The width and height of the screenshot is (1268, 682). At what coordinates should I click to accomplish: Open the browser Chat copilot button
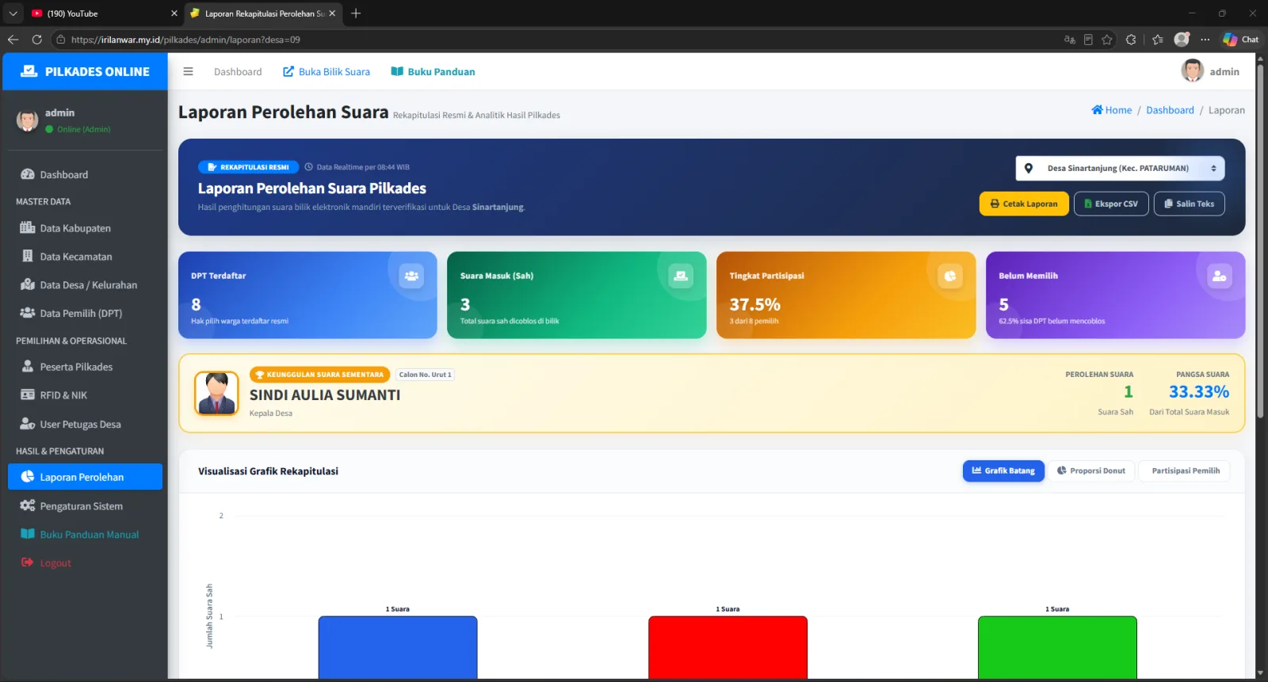point(1240,40)
